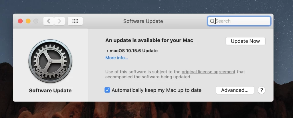The image size is (293, 118).
Task: Show all preferences via grid icon
Action: (75, 21)
